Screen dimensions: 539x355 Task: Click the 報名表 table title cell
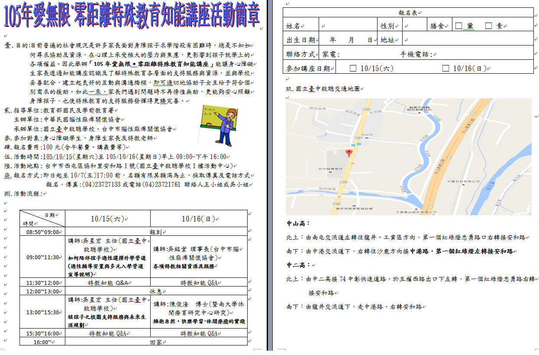(408, 13)
